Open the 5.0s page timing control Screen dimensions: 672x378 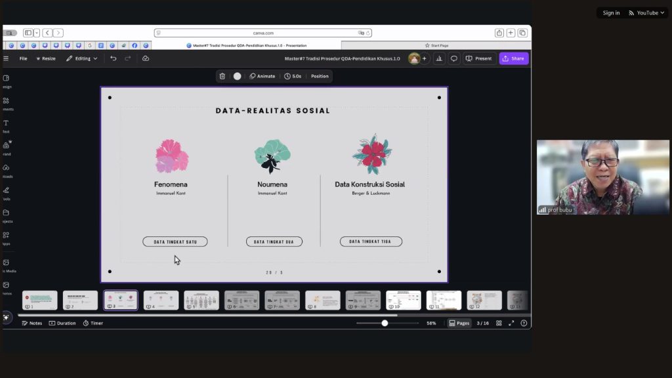tap(293, 76)
